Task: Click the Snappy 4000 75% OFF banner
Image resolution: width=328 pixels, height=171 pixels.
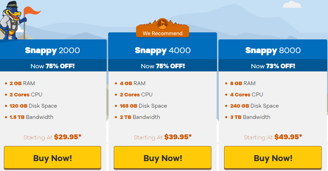Action: [163, 65]
